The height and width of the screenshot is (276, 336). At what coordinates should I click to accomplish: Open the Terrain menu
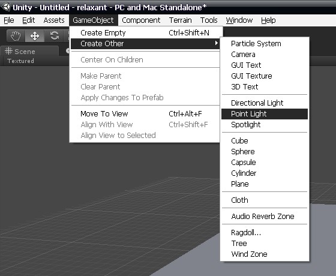(x=180, y=20)
